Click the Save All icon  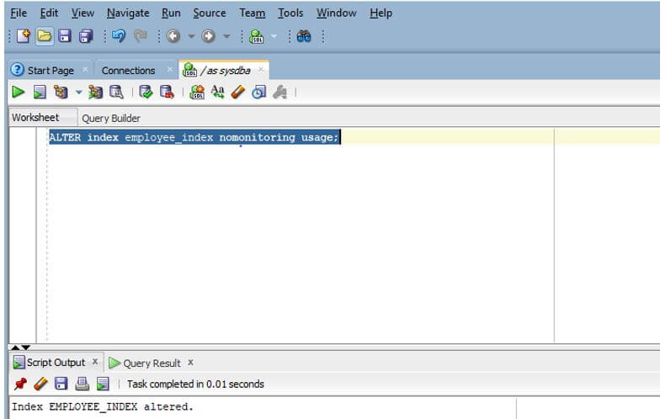pyautogui.click(x=86, y=36)
